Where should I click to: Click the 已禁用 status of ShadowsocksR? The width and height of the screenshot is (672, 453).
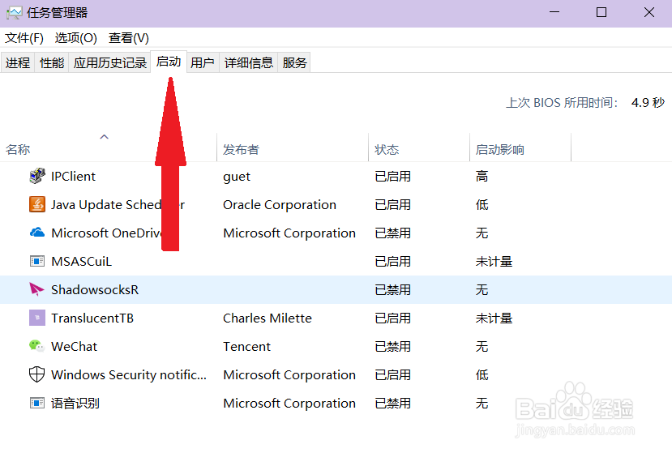coord(392,289)
